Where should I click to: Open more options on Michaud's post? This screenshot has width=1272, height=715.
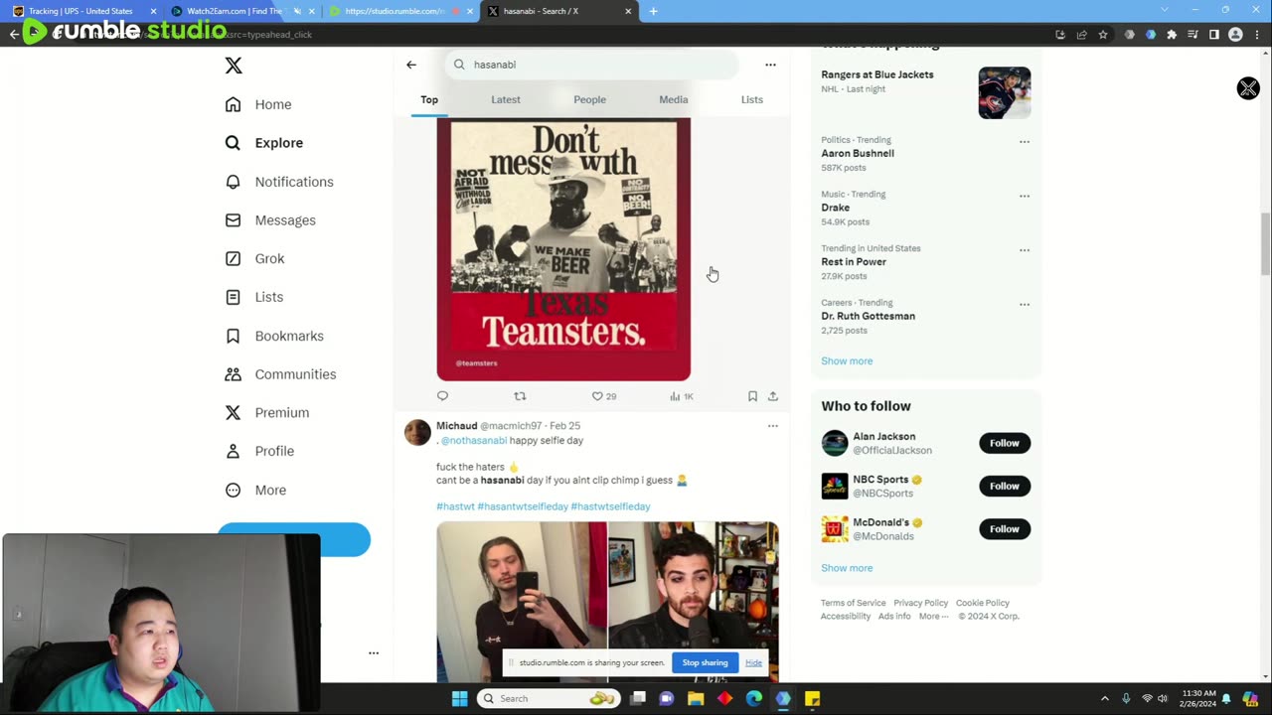point(772,426)
